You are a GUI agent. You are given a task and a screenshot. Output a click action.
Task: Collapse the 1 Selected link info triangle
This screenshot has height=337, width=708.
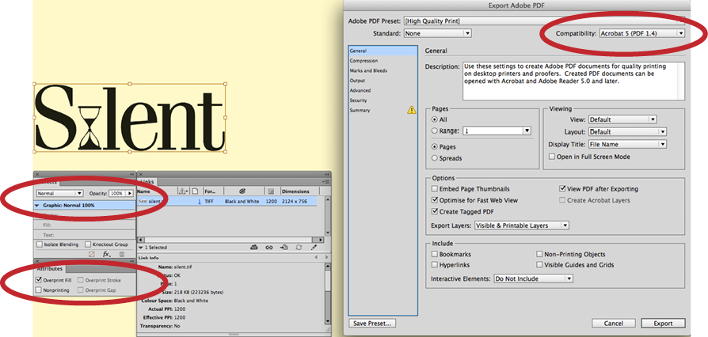pos(140,248)
